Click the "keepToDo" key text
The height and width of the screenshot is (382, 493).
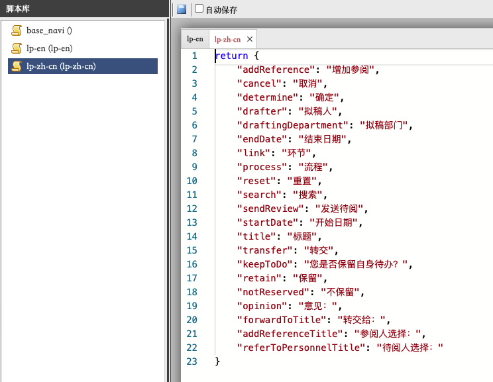point(265,264)
